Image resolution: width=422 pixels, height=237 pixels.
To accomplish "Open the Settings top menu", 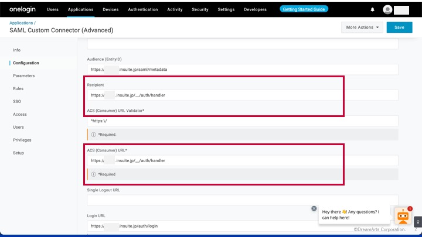I will click(226, 9).
